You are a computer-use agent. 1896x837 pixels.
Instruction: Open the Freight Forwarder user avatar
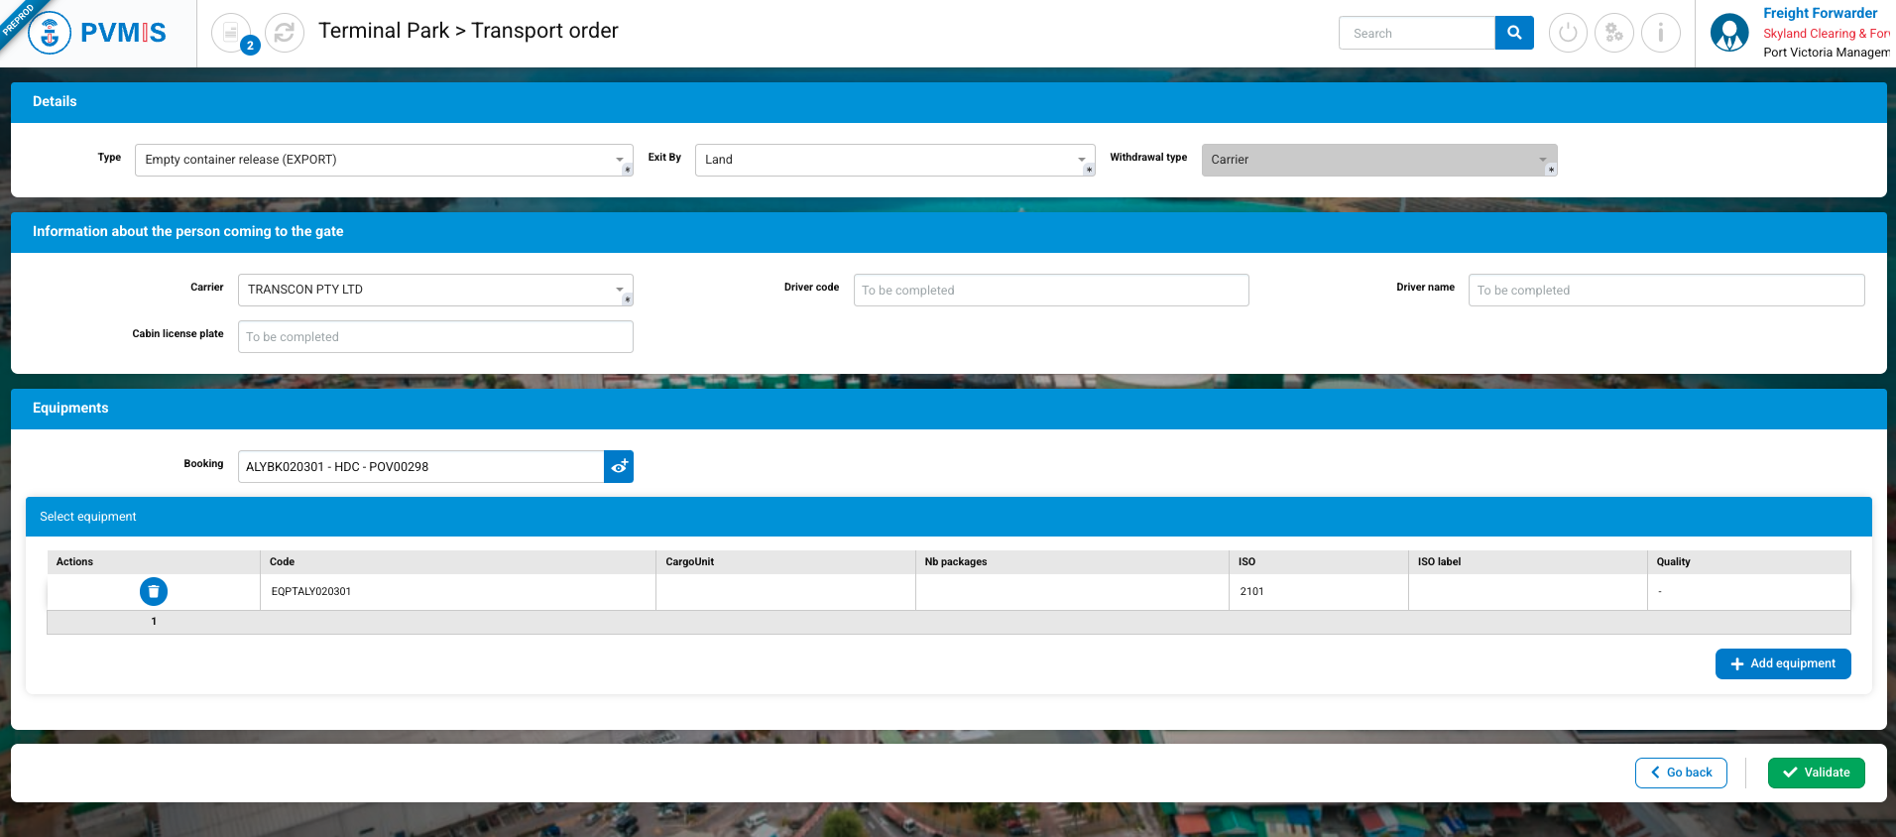pos(1729,33)
